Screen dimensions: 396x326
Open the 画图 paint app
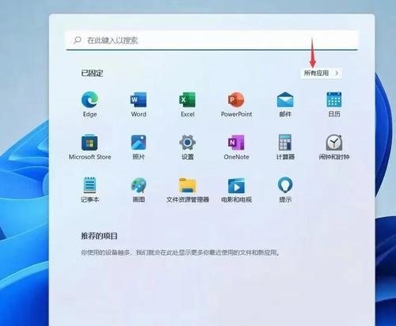point(139,189)
